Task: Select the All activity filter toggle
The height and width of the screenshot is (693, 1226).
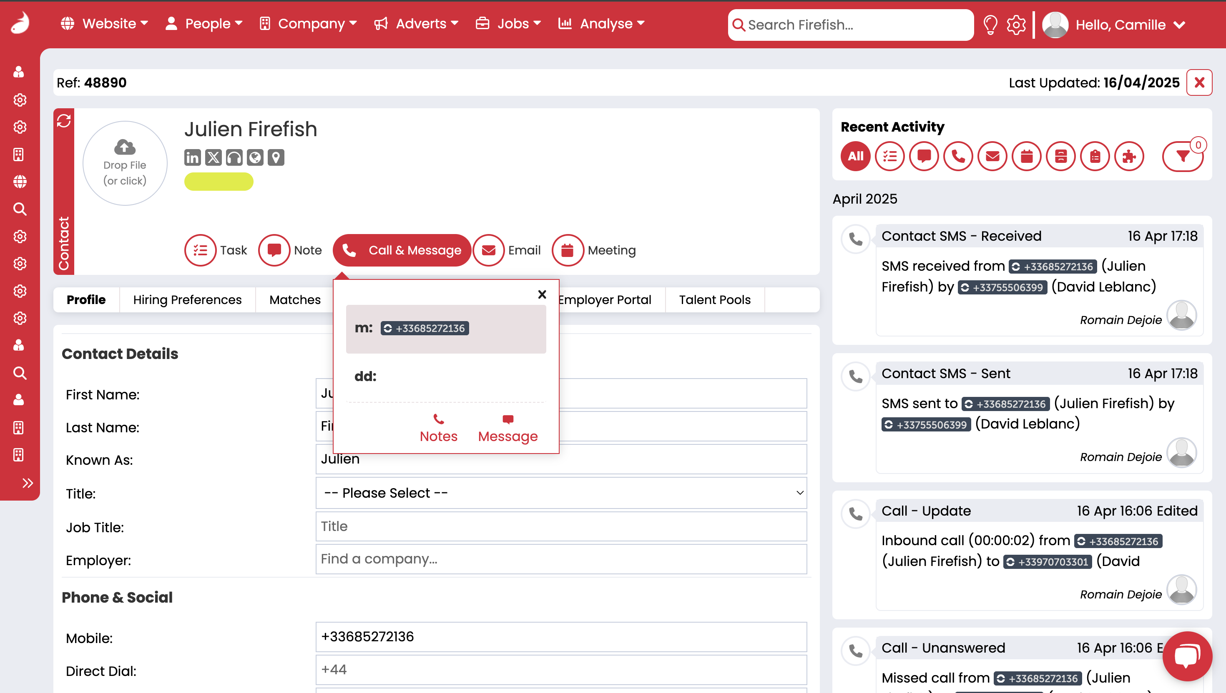Action: click(x=855, y=156)
